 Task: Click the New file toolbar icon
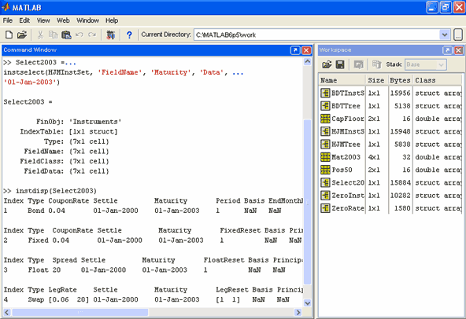(9, 35)
